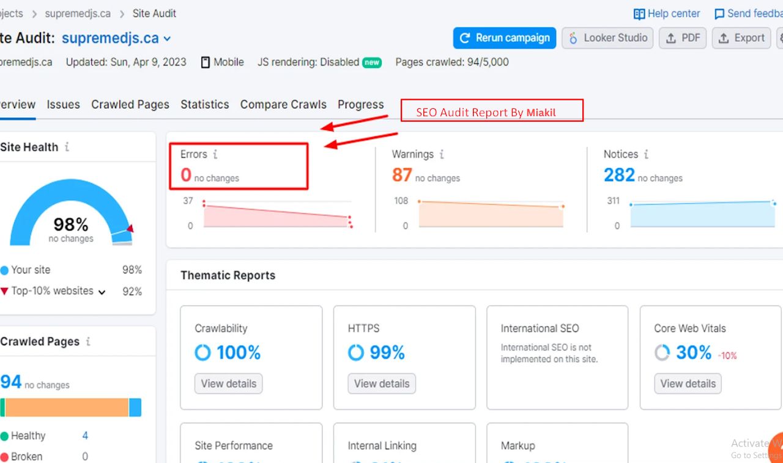View details for Core Web Vitals
This screenshot has height=463, width=783.
coord(688,384)
